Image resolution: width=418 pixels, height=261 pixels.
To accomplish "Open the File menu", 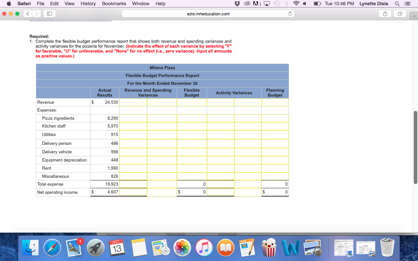I will [x=40, y=4].
